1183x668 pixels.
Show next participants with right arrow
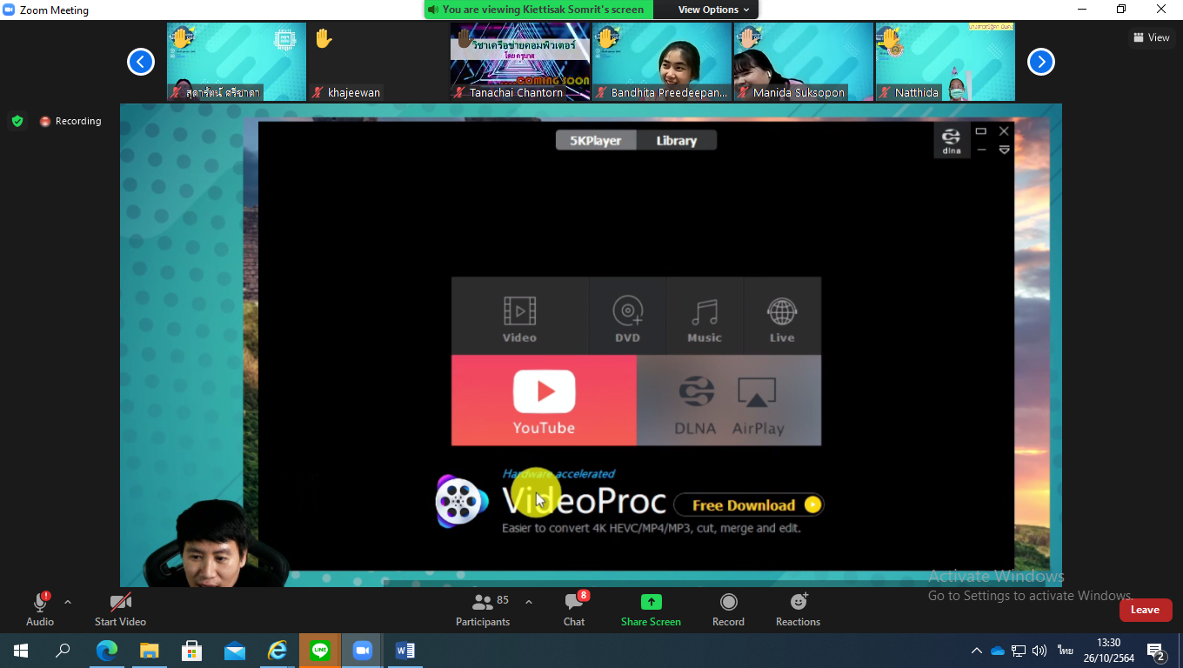1041,62
